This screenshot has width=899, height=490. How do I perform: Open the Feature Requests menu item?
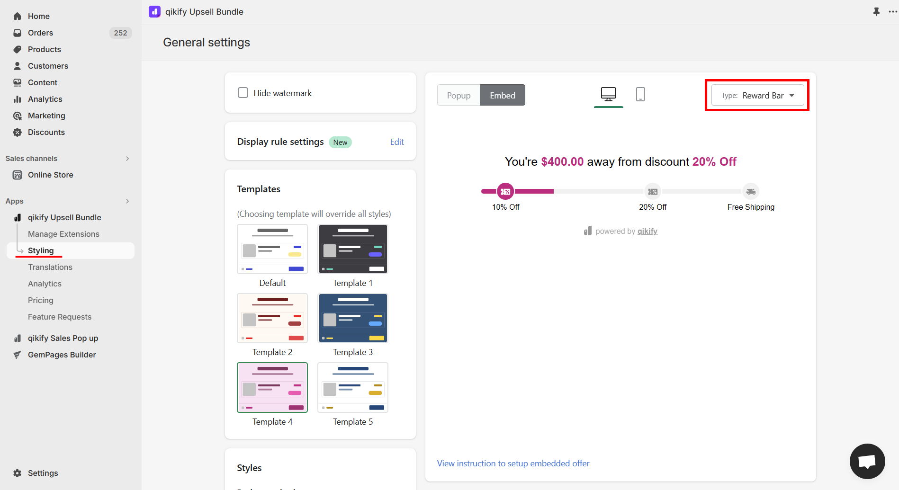pyautogui.click(x=60, y=317)
